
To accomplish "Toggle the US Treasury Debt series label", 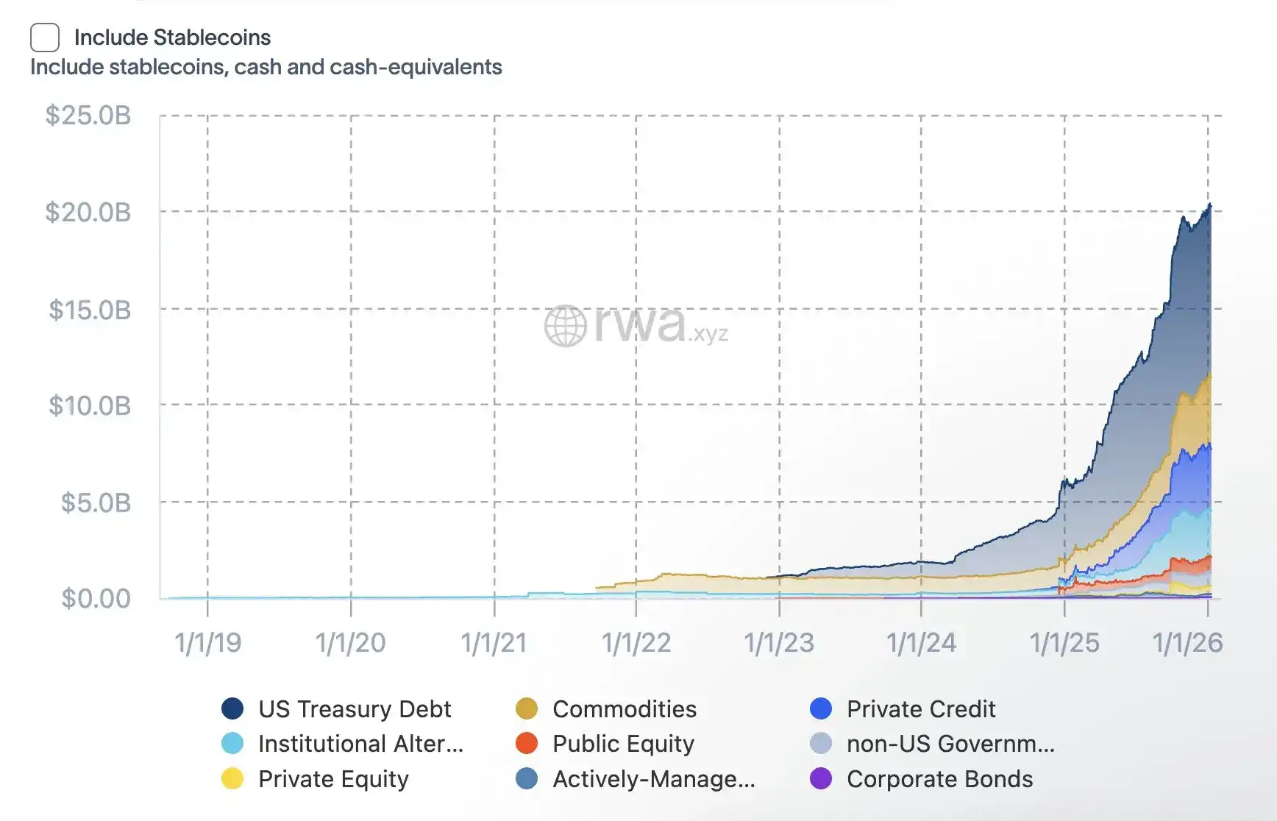I will [x=355, y=708].
